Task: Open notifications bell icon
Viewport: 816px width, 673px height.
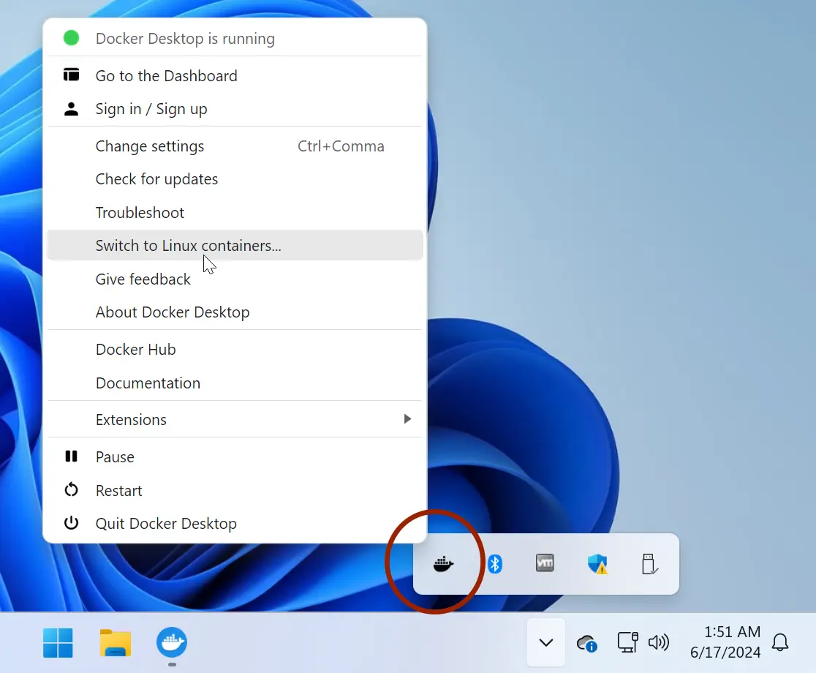Action: (x=780, y=643)
